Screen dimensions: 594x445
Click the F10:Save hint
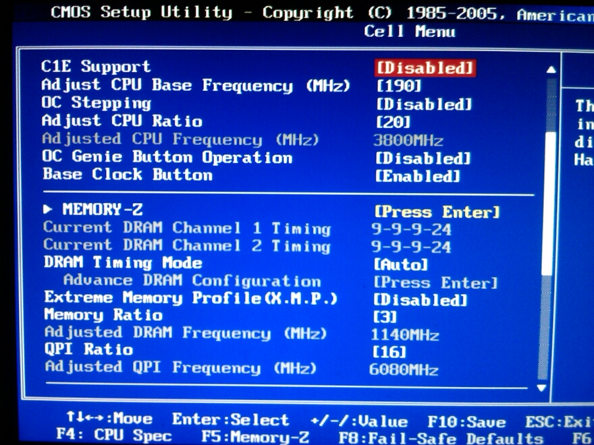pyautogui.click(x=466, y=422)
